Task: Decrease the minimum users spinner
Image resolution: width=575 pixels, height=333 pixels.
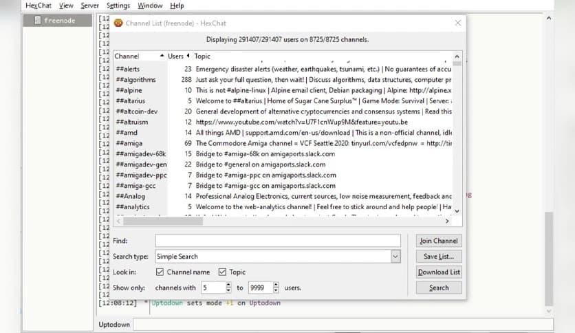Action: 228,290
